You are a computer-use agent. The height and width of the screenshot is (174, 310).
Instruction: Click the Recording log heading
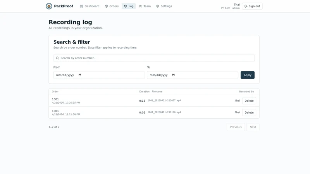[71, 22]
